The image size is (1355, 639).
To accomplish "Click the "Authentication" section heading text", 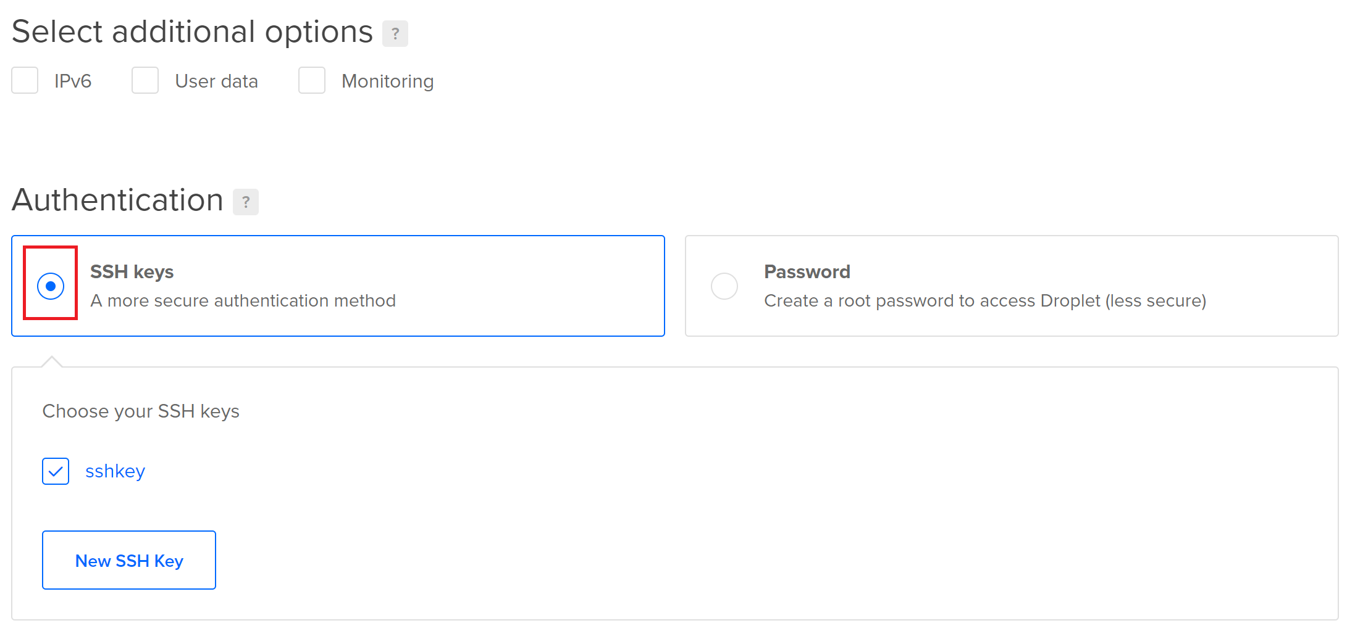I will click(117, 200).
